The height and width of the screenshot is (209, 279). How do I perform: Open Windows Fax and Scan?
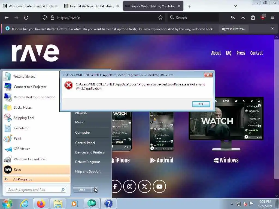(37, 159)
